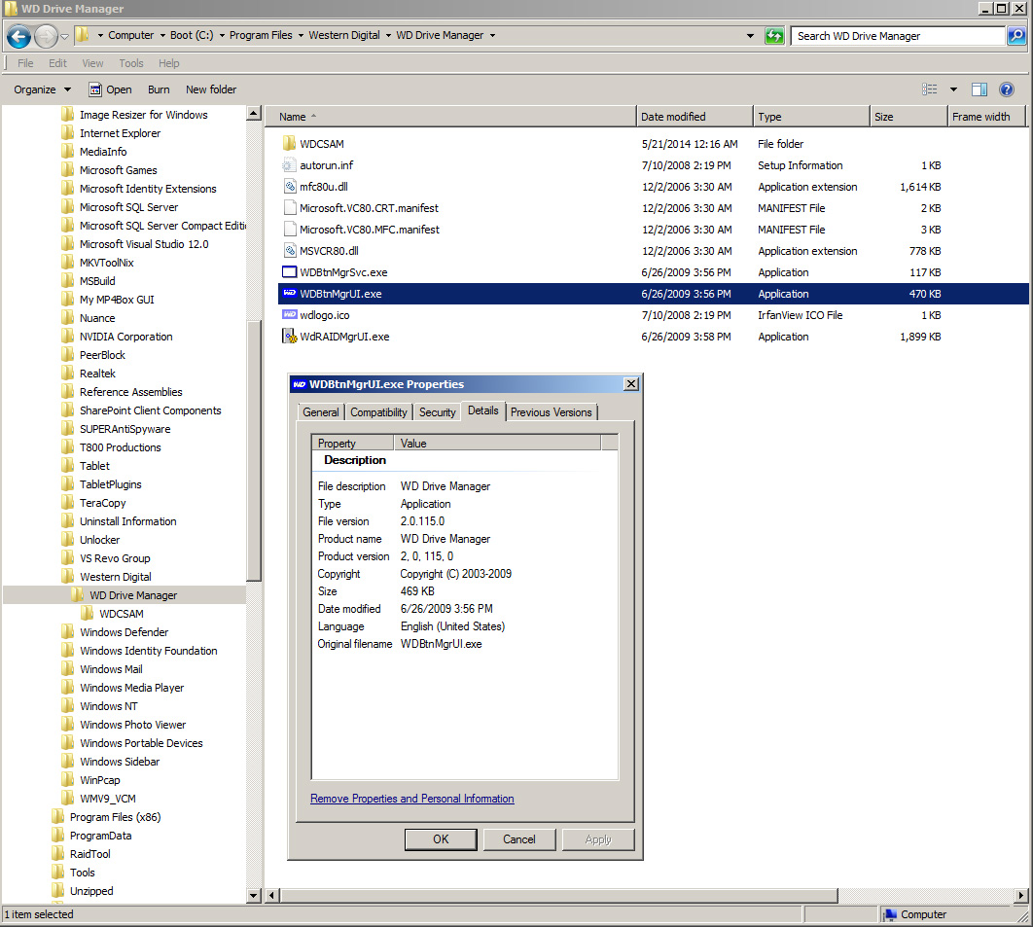Click the Forward navigation arrow

(46, 36)
